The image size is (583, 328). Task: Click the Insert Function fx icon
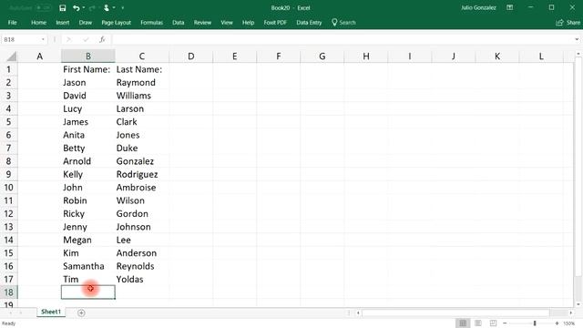pyautogui.click(x=102, y=39)
